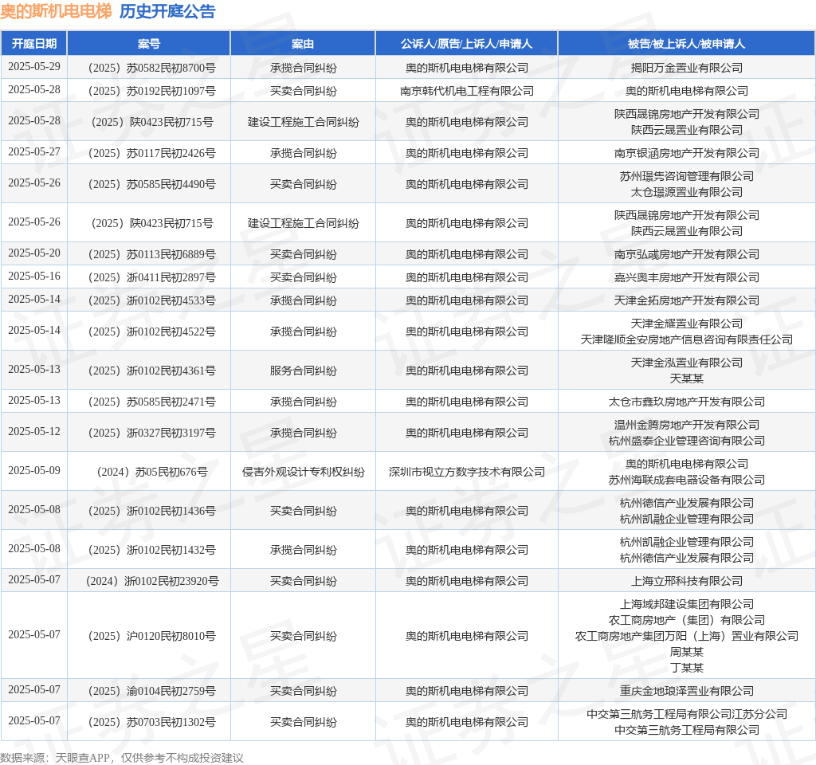Click defendant 太仓璟源置业有限公司
The width and height of the screenshot is (816, 765).
tap(686, 192)
